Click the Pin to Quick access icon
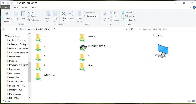Image resolution: width=196 pixels, height=104 pixels. point(7,14)
